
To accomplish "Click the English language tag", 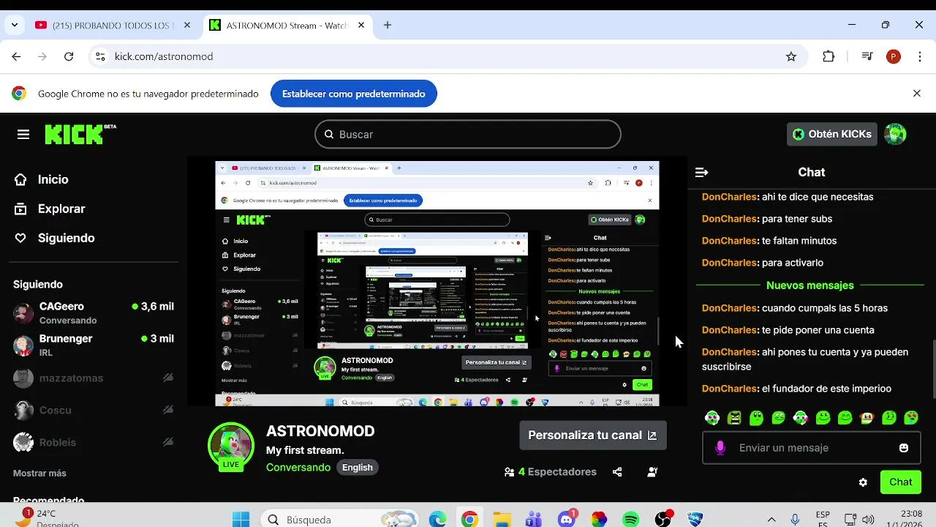I will 358,468.
